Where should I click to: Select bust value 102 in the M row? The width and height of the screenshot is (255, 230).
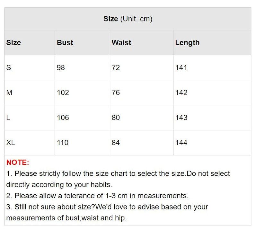pyautogui.click(x=63, y=93)
